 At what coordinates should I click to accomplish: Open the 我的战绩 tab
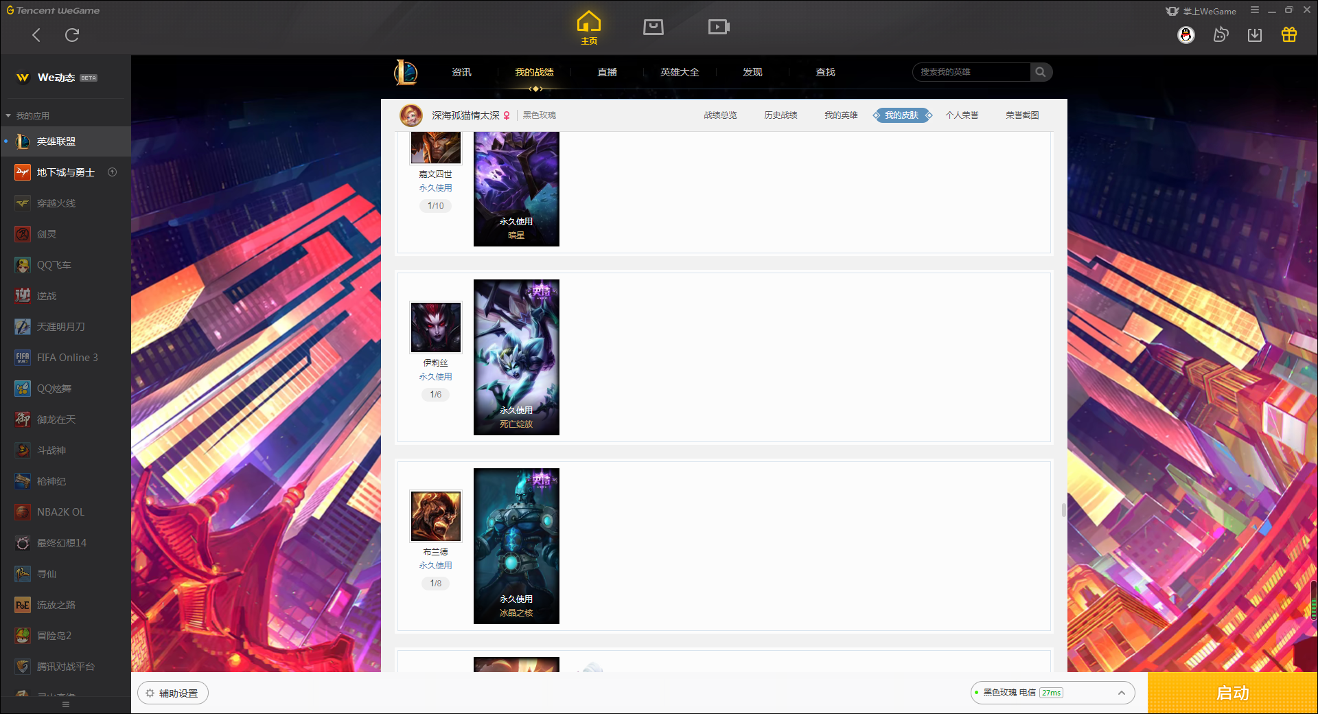click(534, 72)
